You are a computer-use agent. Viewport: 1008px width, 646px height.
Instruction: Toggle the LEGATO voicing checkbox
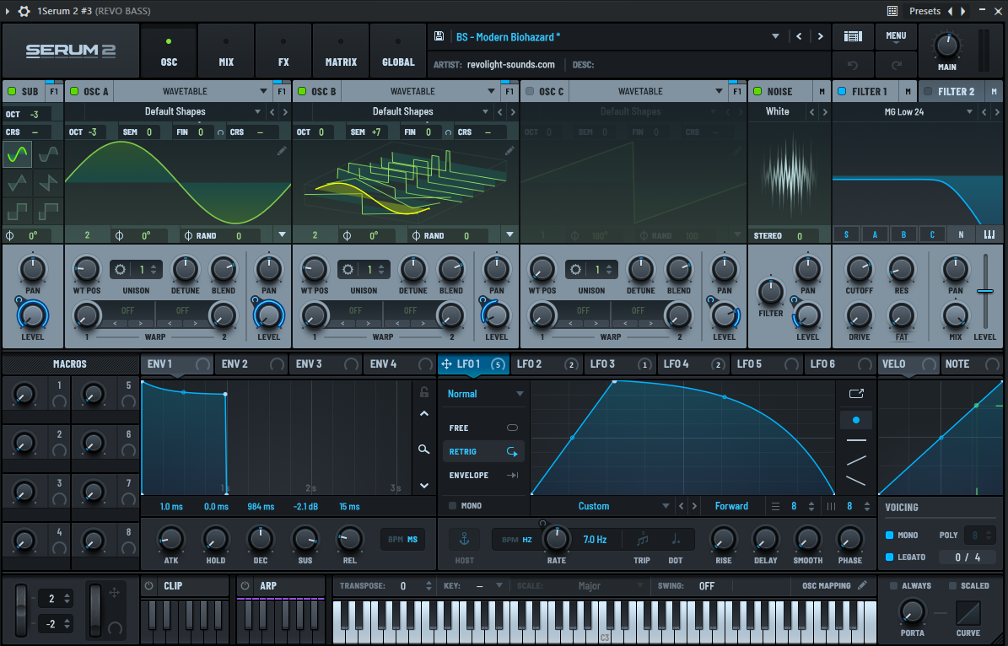click(890, 557)
